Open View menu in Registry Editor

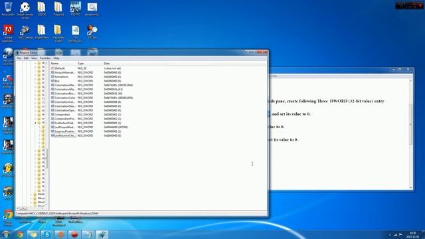[x=34, y=58]
